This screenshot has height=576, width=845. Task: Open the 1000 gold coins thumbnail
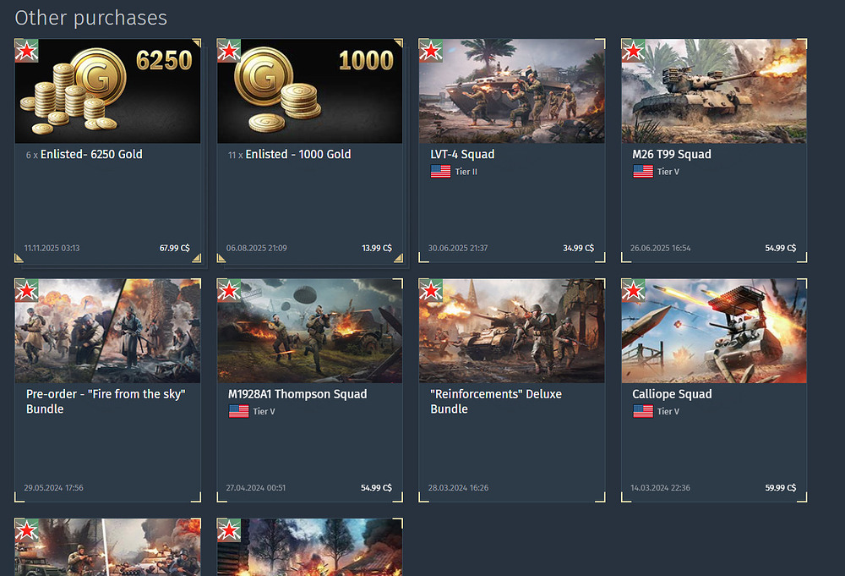(x=310, y=91)
